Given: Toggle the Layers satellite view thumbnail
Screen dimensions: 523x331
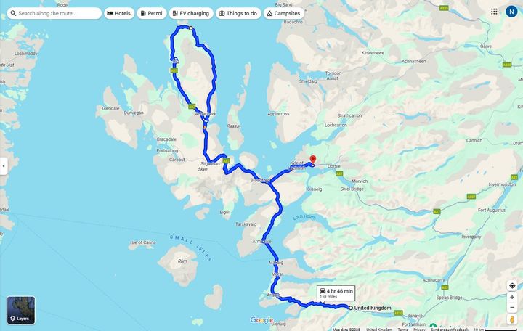Looking at the screenshot, I should coord(21,311).
